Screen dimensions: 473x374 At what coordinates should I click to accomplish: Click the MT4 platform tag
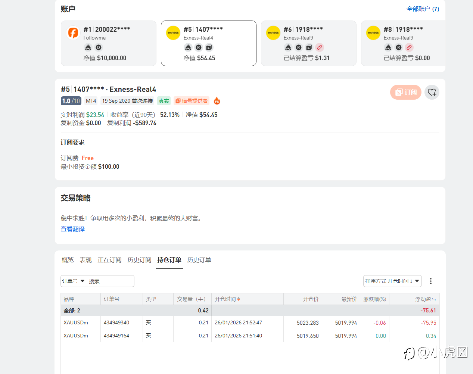coord(91,101)
